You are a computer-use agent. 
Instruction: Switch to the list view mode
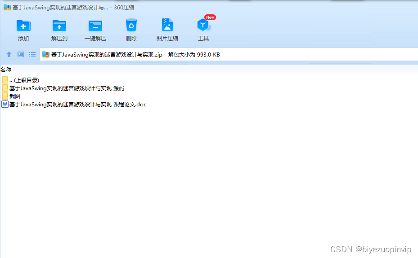click(x=32, y=54)
